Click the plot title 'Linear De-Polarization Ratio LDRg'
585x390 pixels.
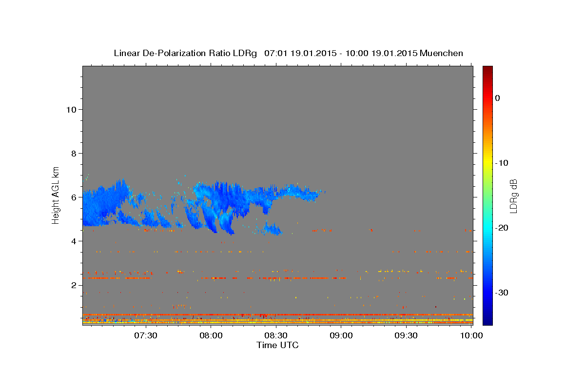(x=185, y=53)
